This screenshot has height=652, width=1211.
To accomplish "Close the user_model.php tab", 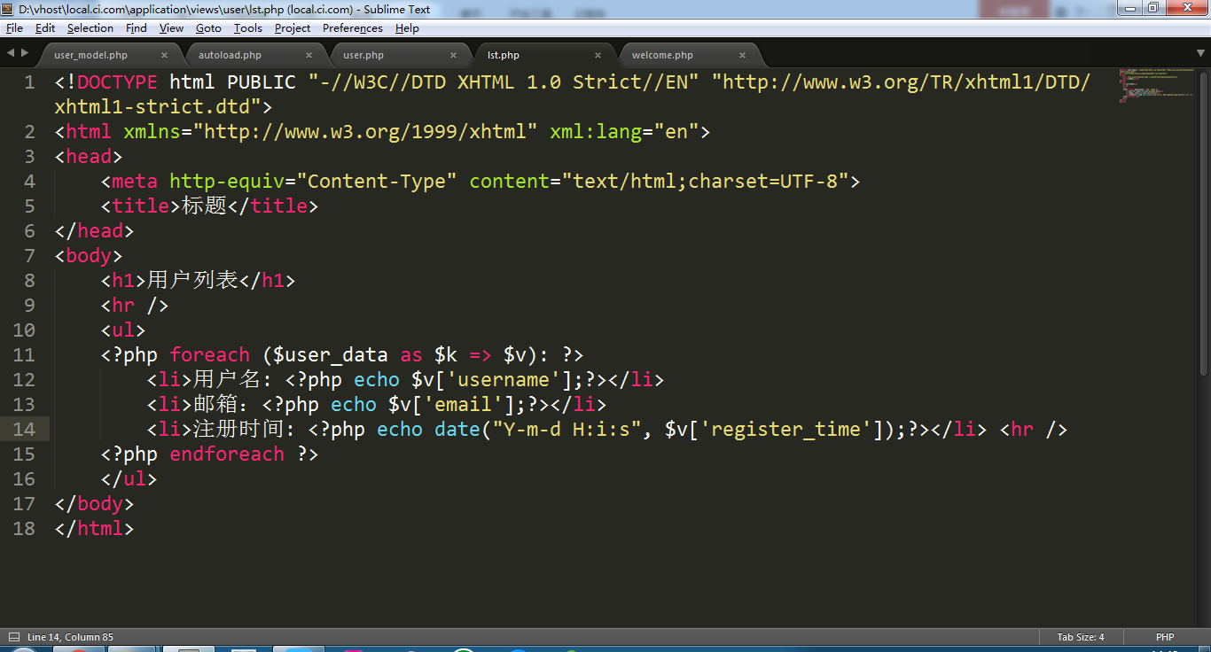I will point(165,55).
